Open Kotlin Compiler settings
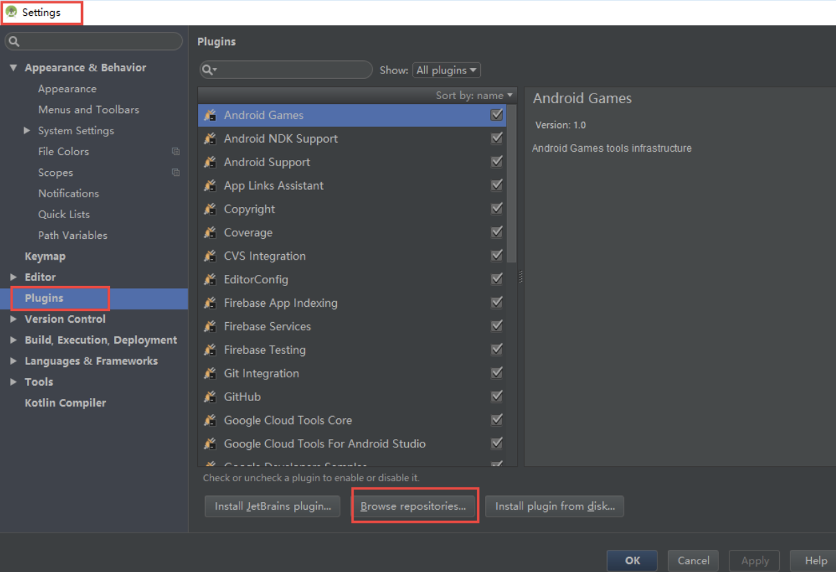This screenshot has width=836, height=572. tap(65, 403)
